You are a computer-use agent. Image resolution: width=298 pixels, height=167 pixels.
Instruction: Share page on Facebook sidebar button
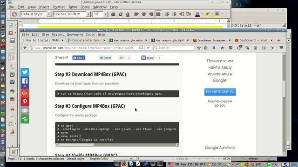[x=25, y=83]
